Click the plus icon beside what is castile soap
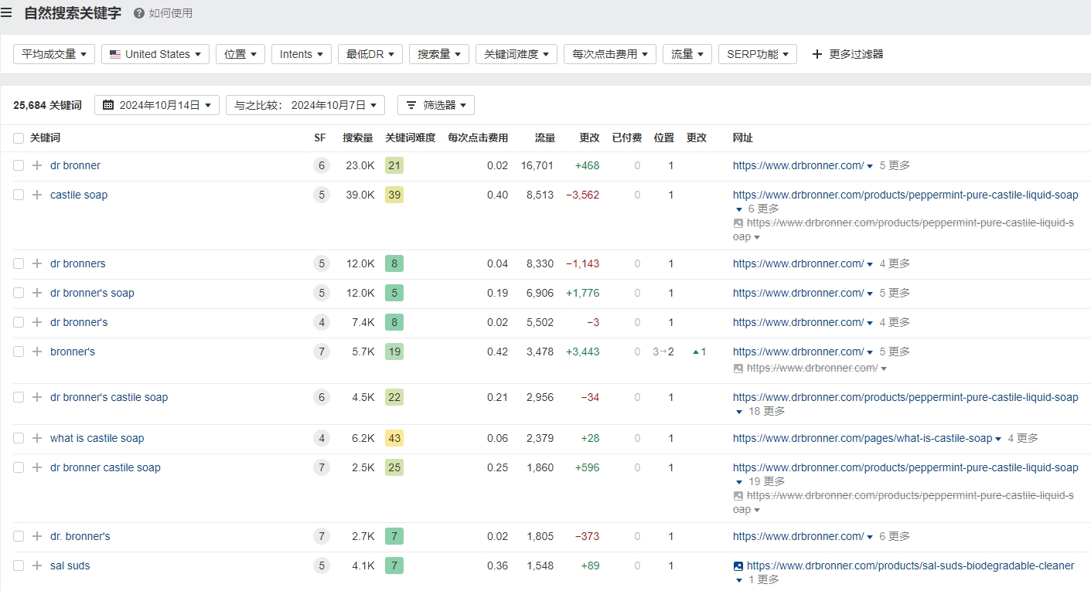Viewport: 1091px width, 591px height. tap(37, 438)
